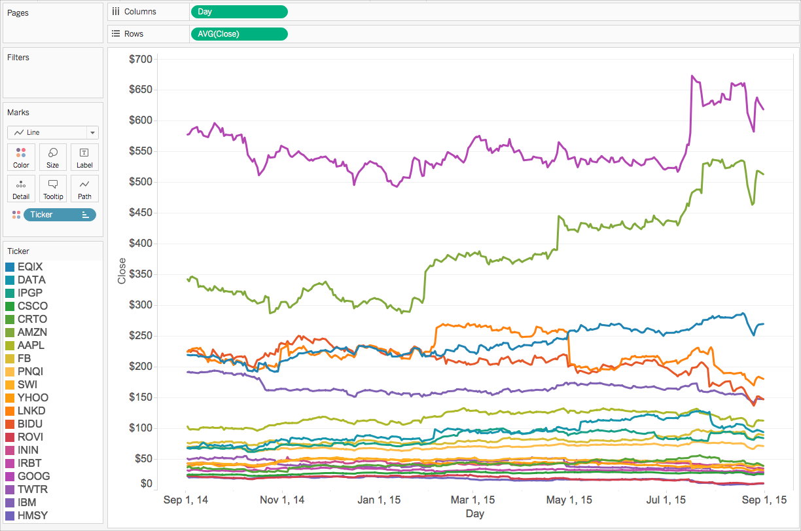The height and width of the screenshot is (531, 801).
Task: Select the EQIX blue color swatch
Action: [10, 267]
